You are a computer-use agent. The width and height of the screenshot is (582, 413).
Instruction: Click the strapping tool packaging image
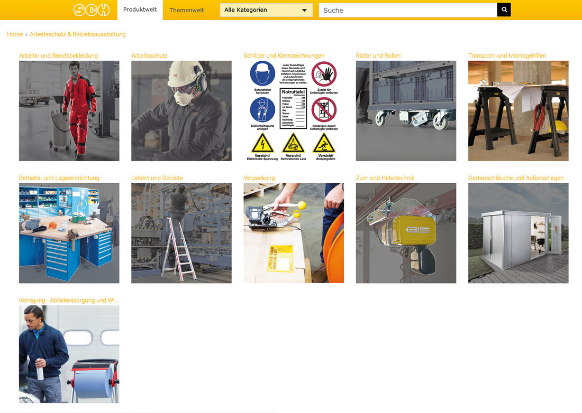click(x=294, y=233)
